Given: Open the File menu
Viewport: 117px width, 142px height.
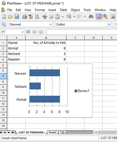Looking at the screenshot, I should click(10, 10).
